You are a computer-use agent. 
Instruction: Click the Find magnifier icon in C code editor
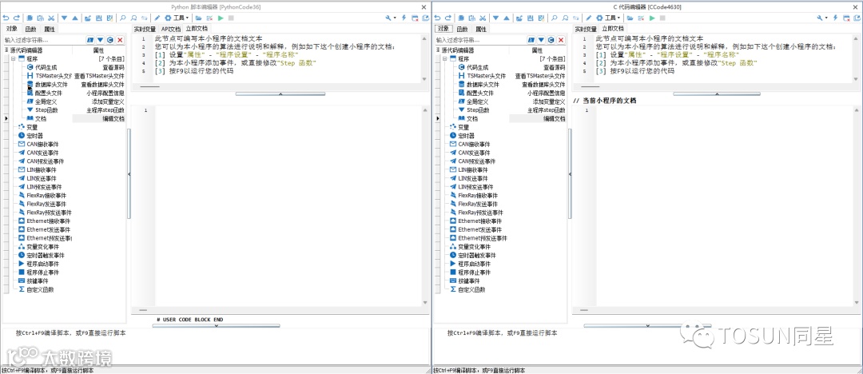coord(555,18)
